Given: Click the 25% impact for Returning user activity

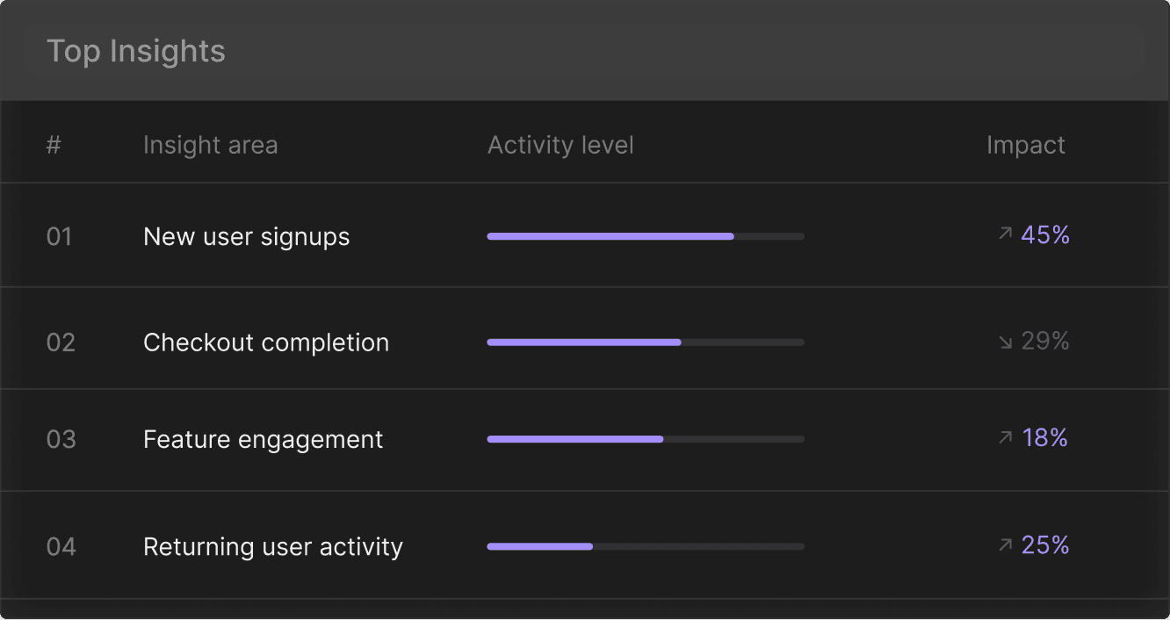Looking at the screenshot, I should (1045, 544).
